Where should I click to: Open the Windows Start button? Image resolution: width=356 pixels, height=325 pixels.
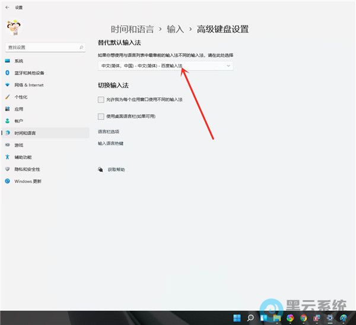pyautogui.click(x=237, y=318)
